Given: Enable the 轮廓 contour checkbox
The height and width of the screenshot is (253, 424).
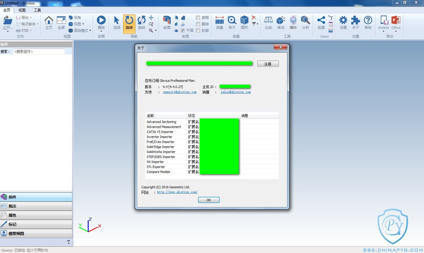Looking at the screenshot, I should click(x=198, y=30).
